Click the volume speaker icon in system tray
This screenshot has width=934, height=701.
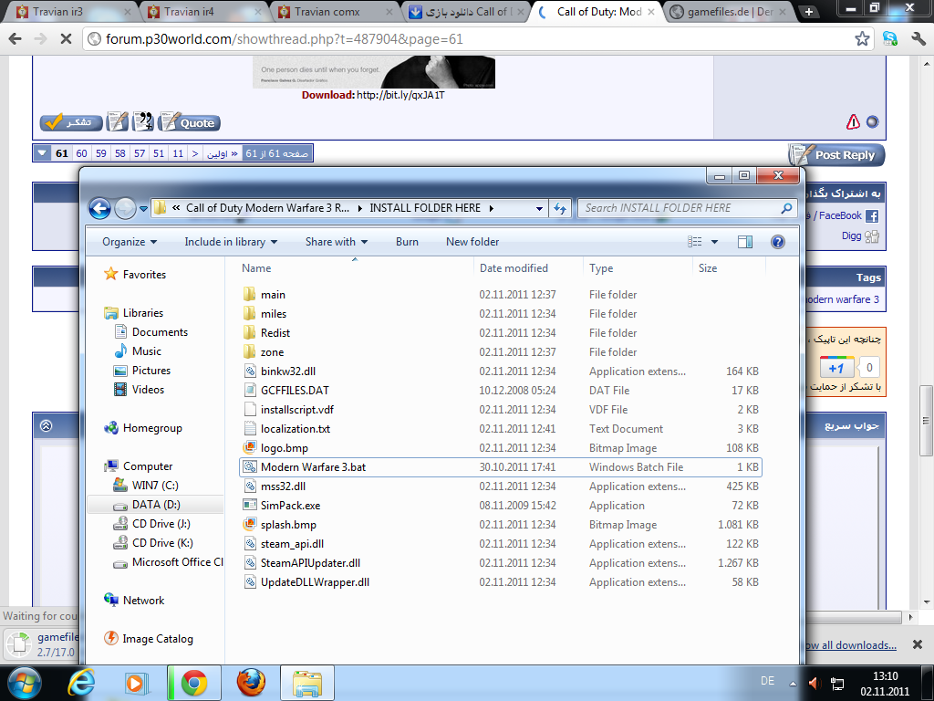(814, 683)
